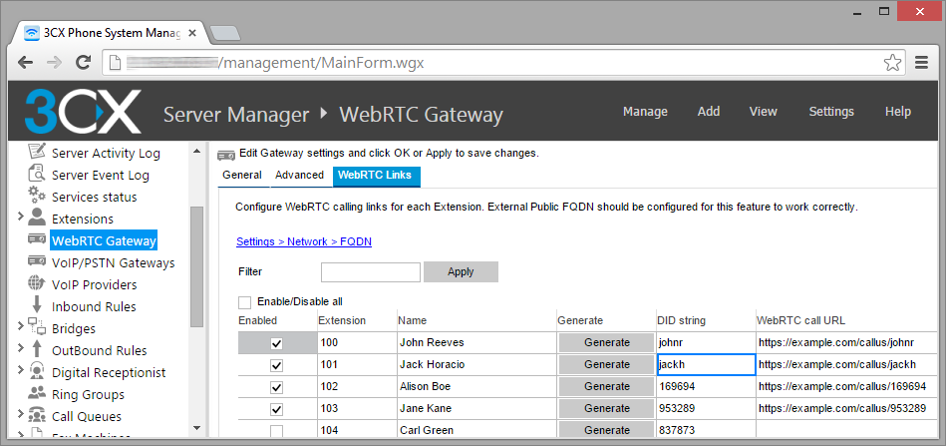The width and height of the screenshot is (946, 446).
Task: Click the Inbound Rules arrow icon
Action: click(x=37, y=305)
